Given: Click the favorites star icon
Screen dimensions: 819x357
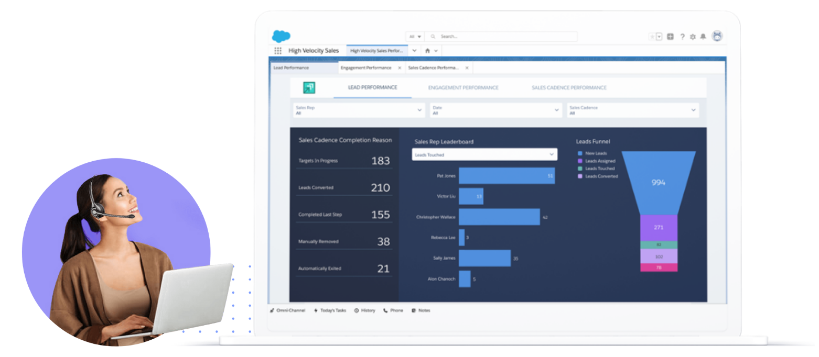Looking at the screenshot, I should tap(652, 37).
